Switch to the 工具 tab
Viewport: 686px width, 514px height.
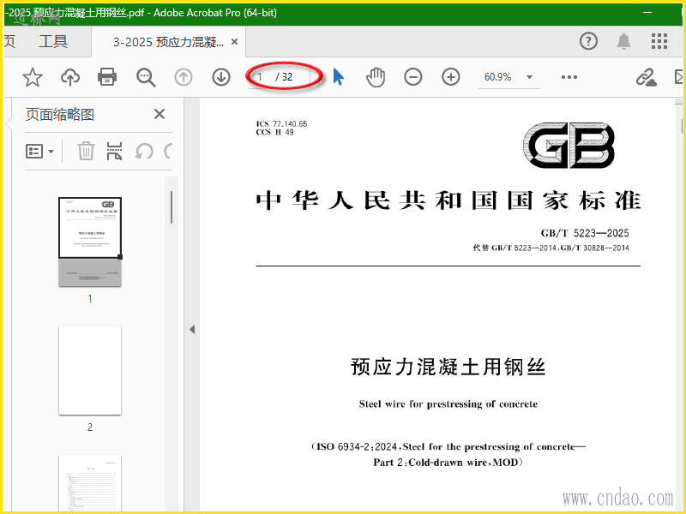tap(53, 41)
